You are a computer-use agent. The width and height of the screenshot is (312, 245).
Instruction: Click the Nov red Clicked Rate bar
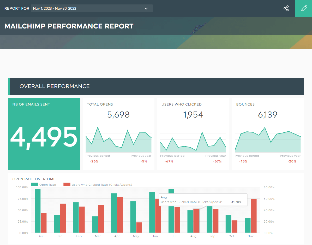coord(254,216)
